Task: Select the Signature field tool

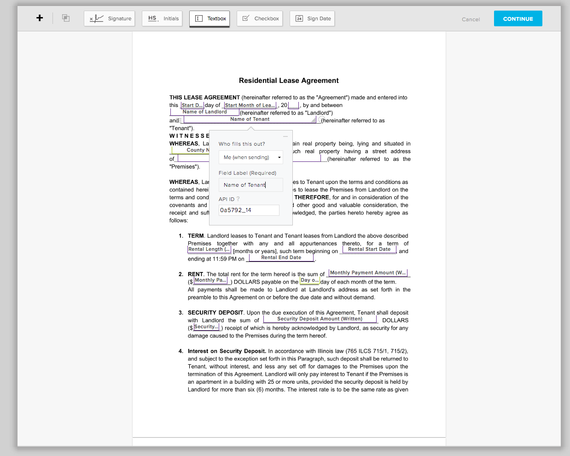Action: click(x=110, y=18)
